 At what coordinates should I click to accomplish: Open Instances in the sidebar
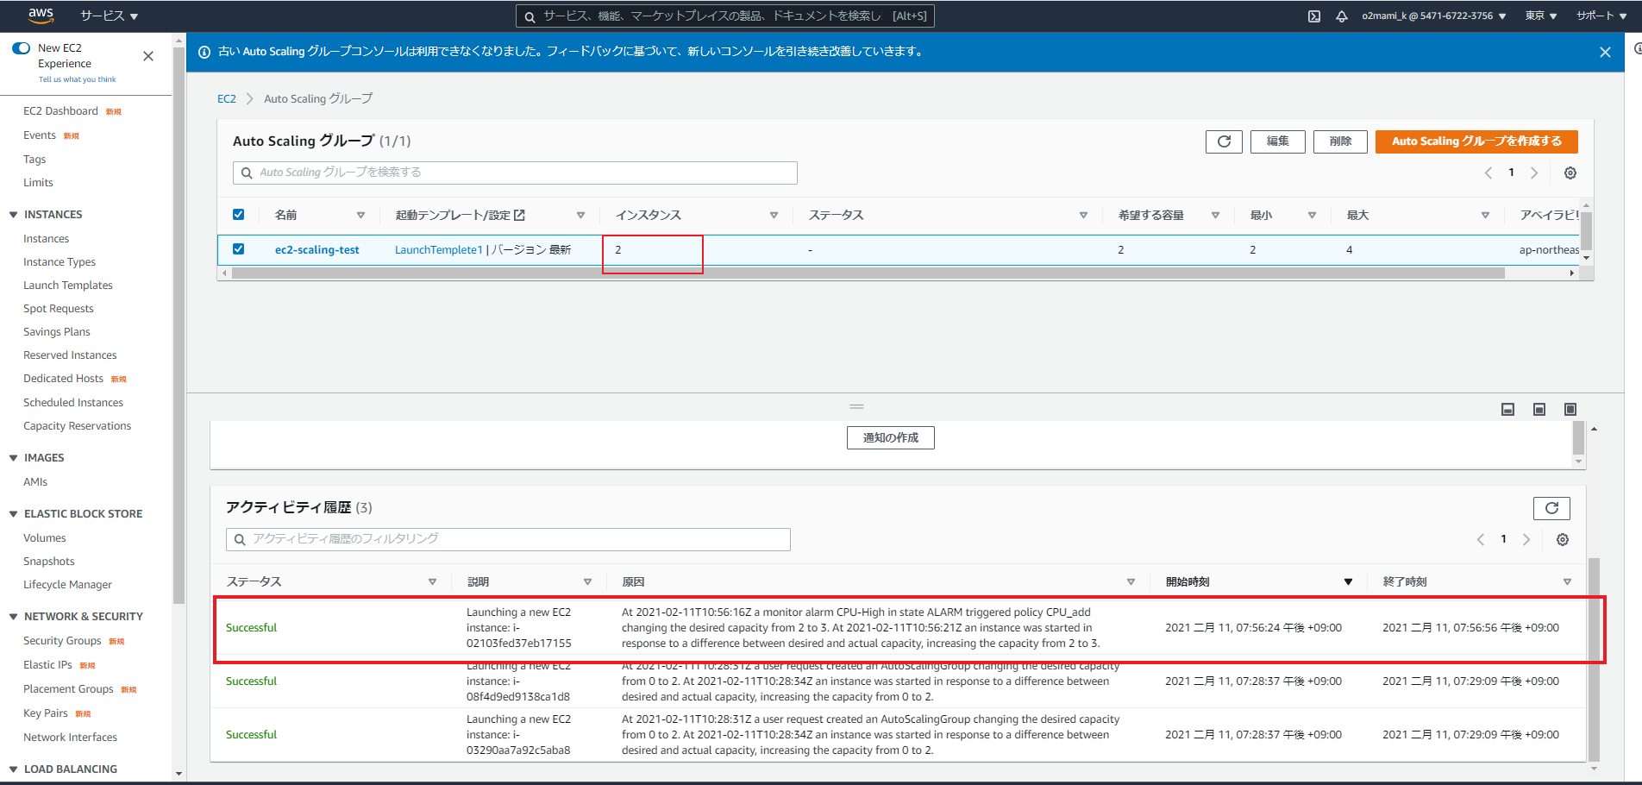coord(46,239)
